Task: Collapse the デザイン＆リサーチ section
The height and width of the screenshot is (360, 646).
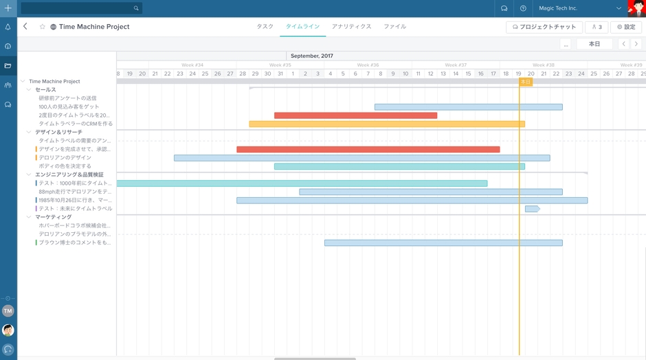Action: pos(29,132)
